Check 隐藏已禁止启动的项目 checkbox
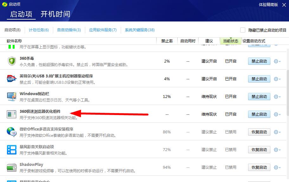 243,30
